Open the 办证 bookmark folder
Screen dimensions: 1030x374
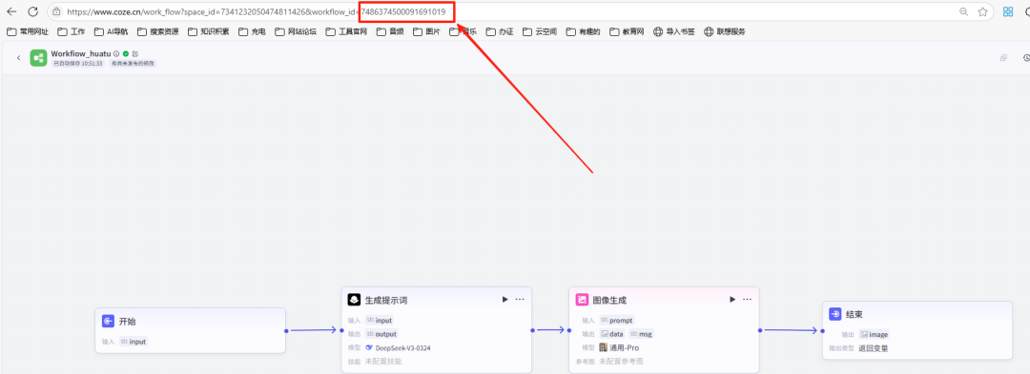[x=499, y=31]
